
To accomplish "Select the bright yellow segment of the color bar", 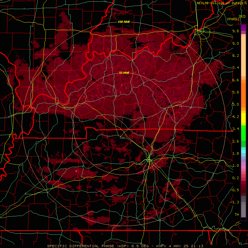I will click(x=243, y=118).
